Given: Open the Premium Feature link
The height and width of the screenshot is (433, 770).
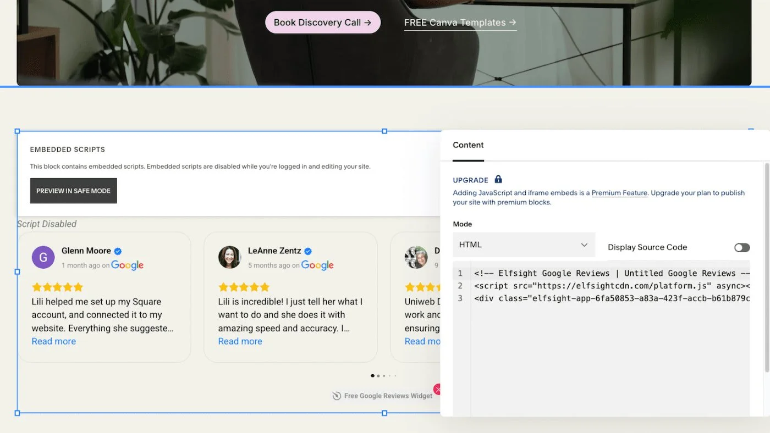Looking at the screenshot, I should pyautogui.click(x=619, y=193).
